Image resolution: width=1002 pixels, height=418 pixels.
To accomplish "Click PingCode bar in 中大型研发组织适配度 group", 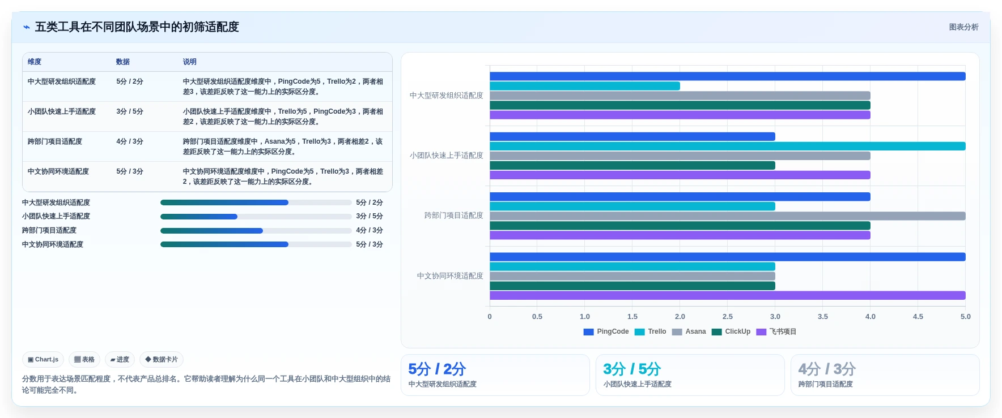I will [x=728, y=76].
